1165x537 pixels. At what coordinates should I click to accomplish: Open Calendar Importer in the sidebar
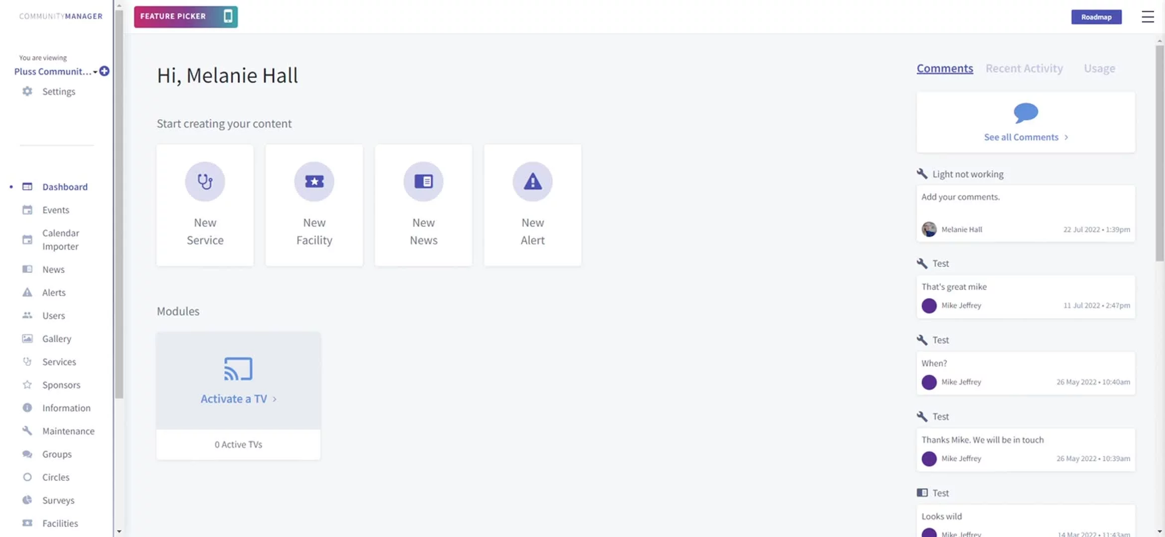click(x=60, y=240)
